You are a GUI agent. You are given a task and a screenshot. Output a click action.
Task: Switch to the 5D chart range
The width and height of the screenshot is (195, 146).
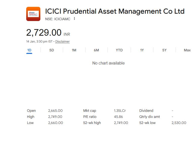click(51, 50)
